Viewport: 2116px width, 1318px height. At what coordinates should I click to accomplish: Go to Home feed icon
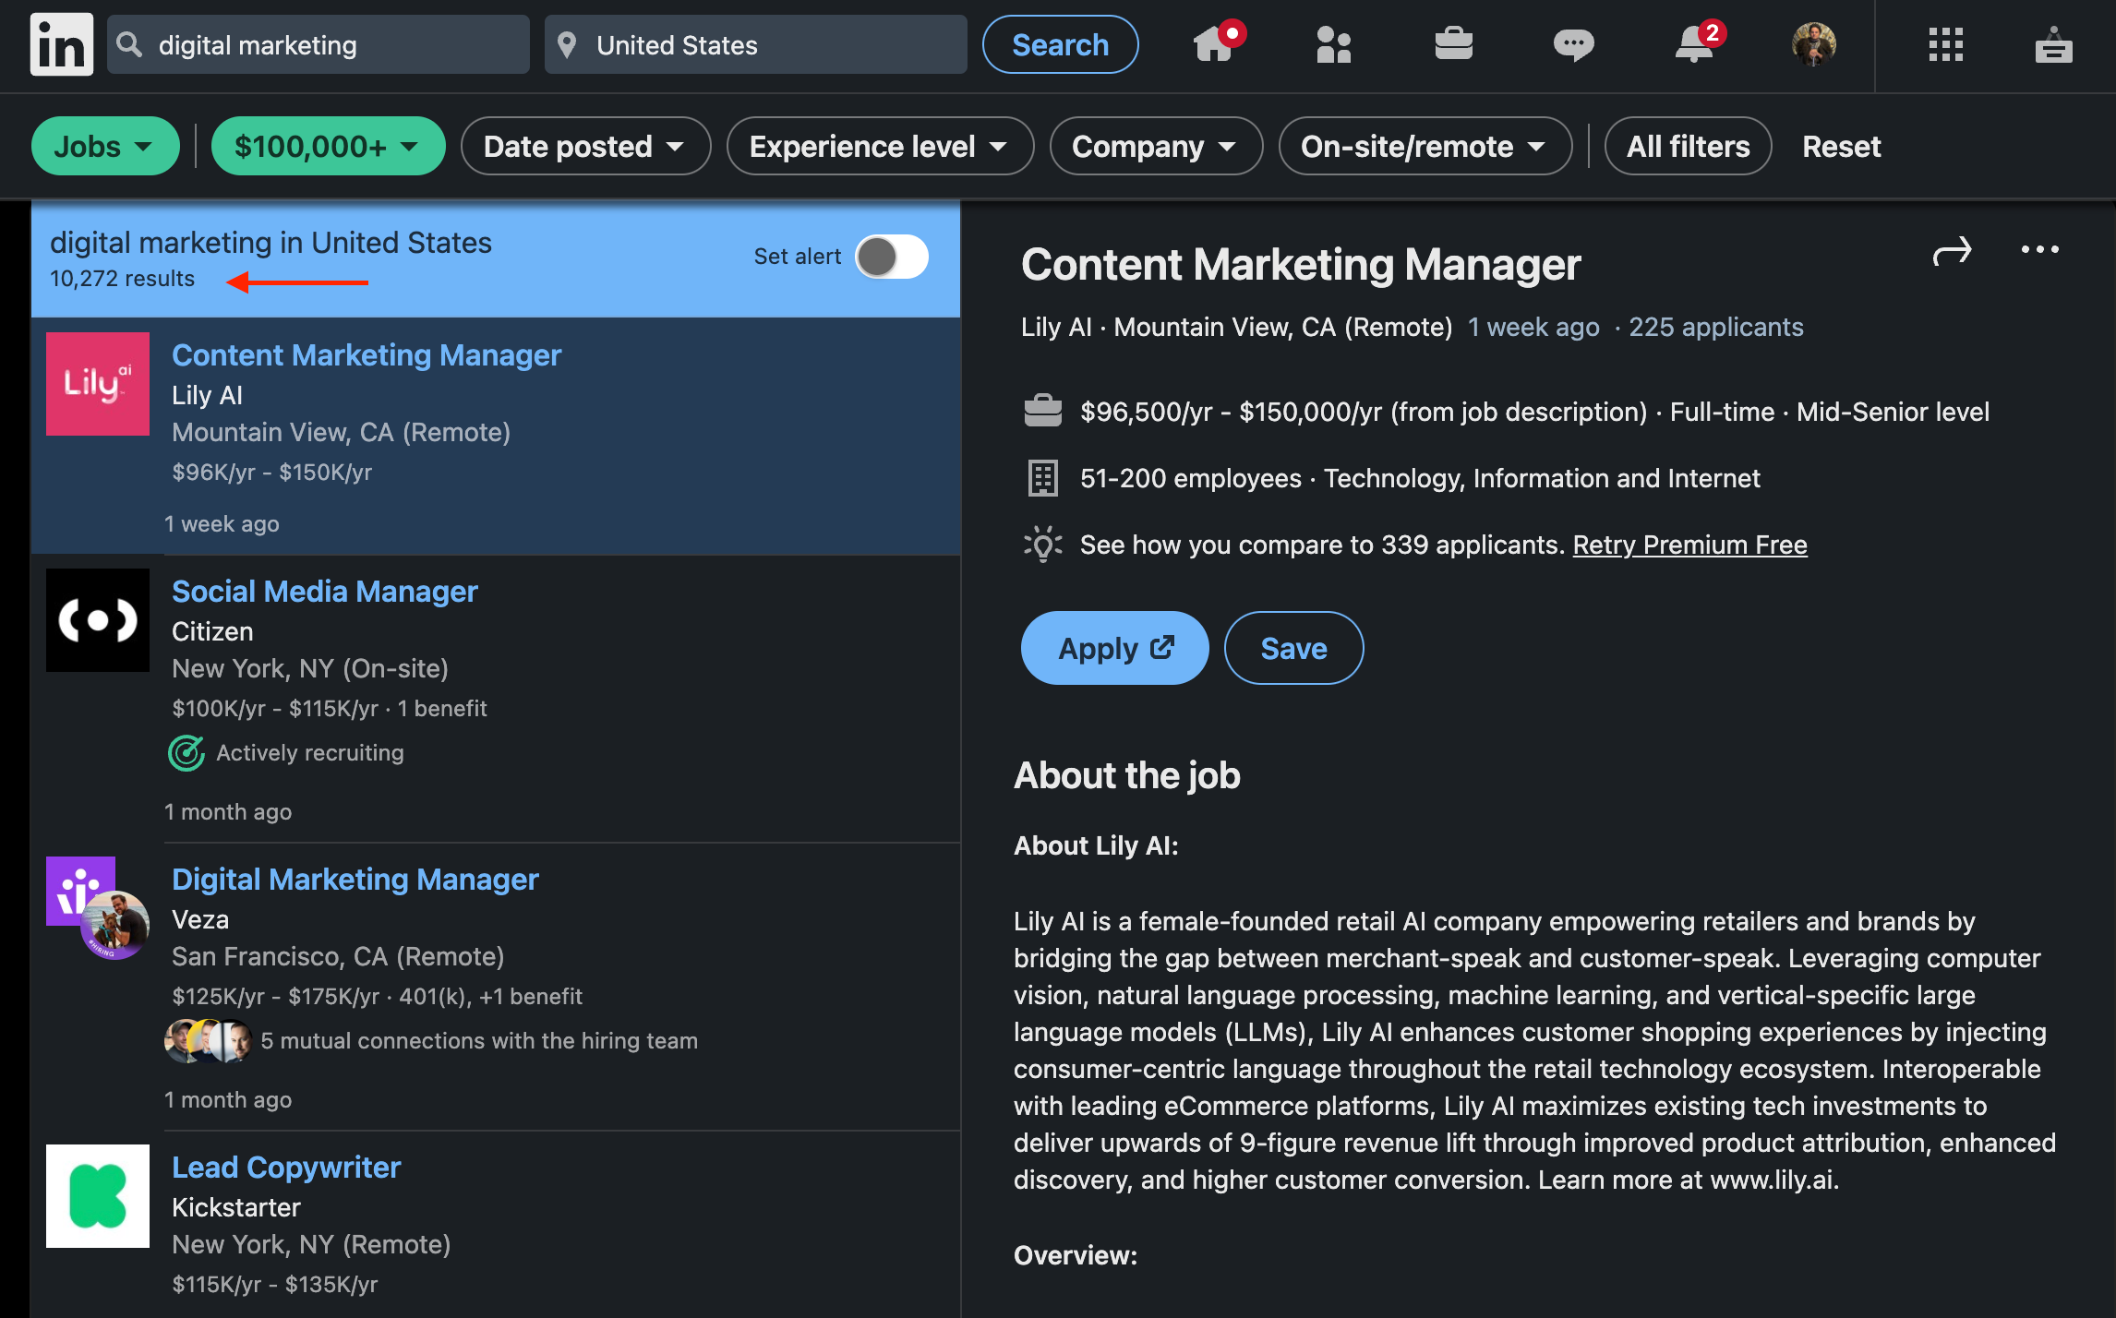click(1215, 42)
